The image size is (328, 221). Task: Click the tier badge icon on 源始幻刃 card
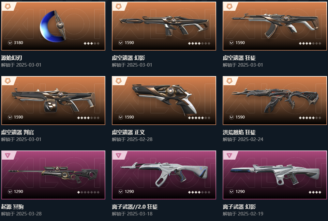coord(8,7)
